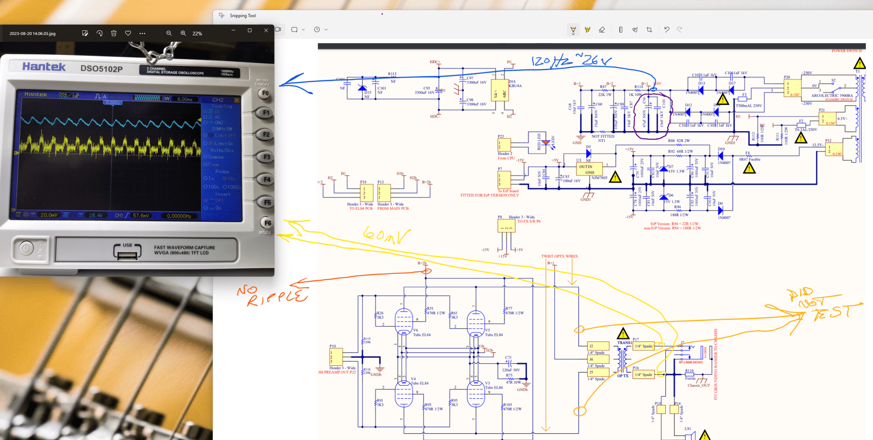
Task: Select the image crop tool
Action: pyautogui.click(x=649, y=30)
